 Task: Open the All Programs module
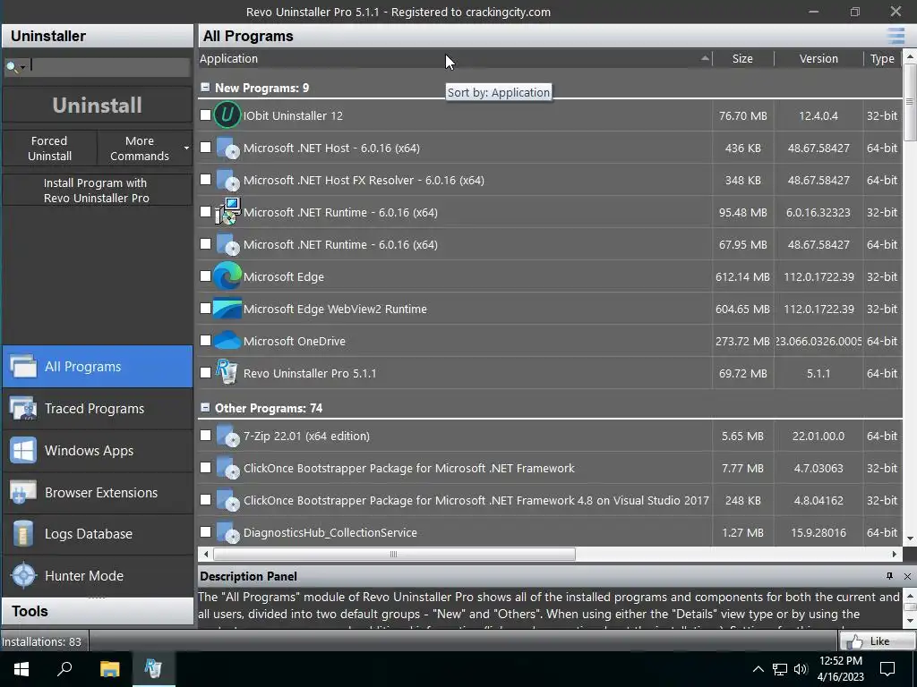(97, 366)
